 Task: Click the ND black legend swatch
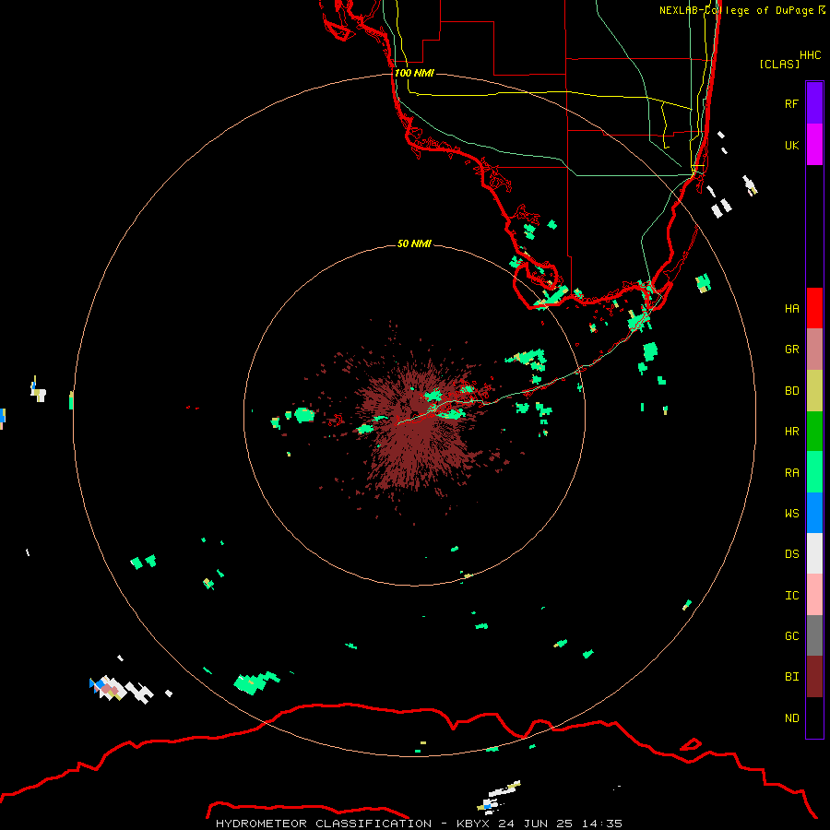coord(814,717)
